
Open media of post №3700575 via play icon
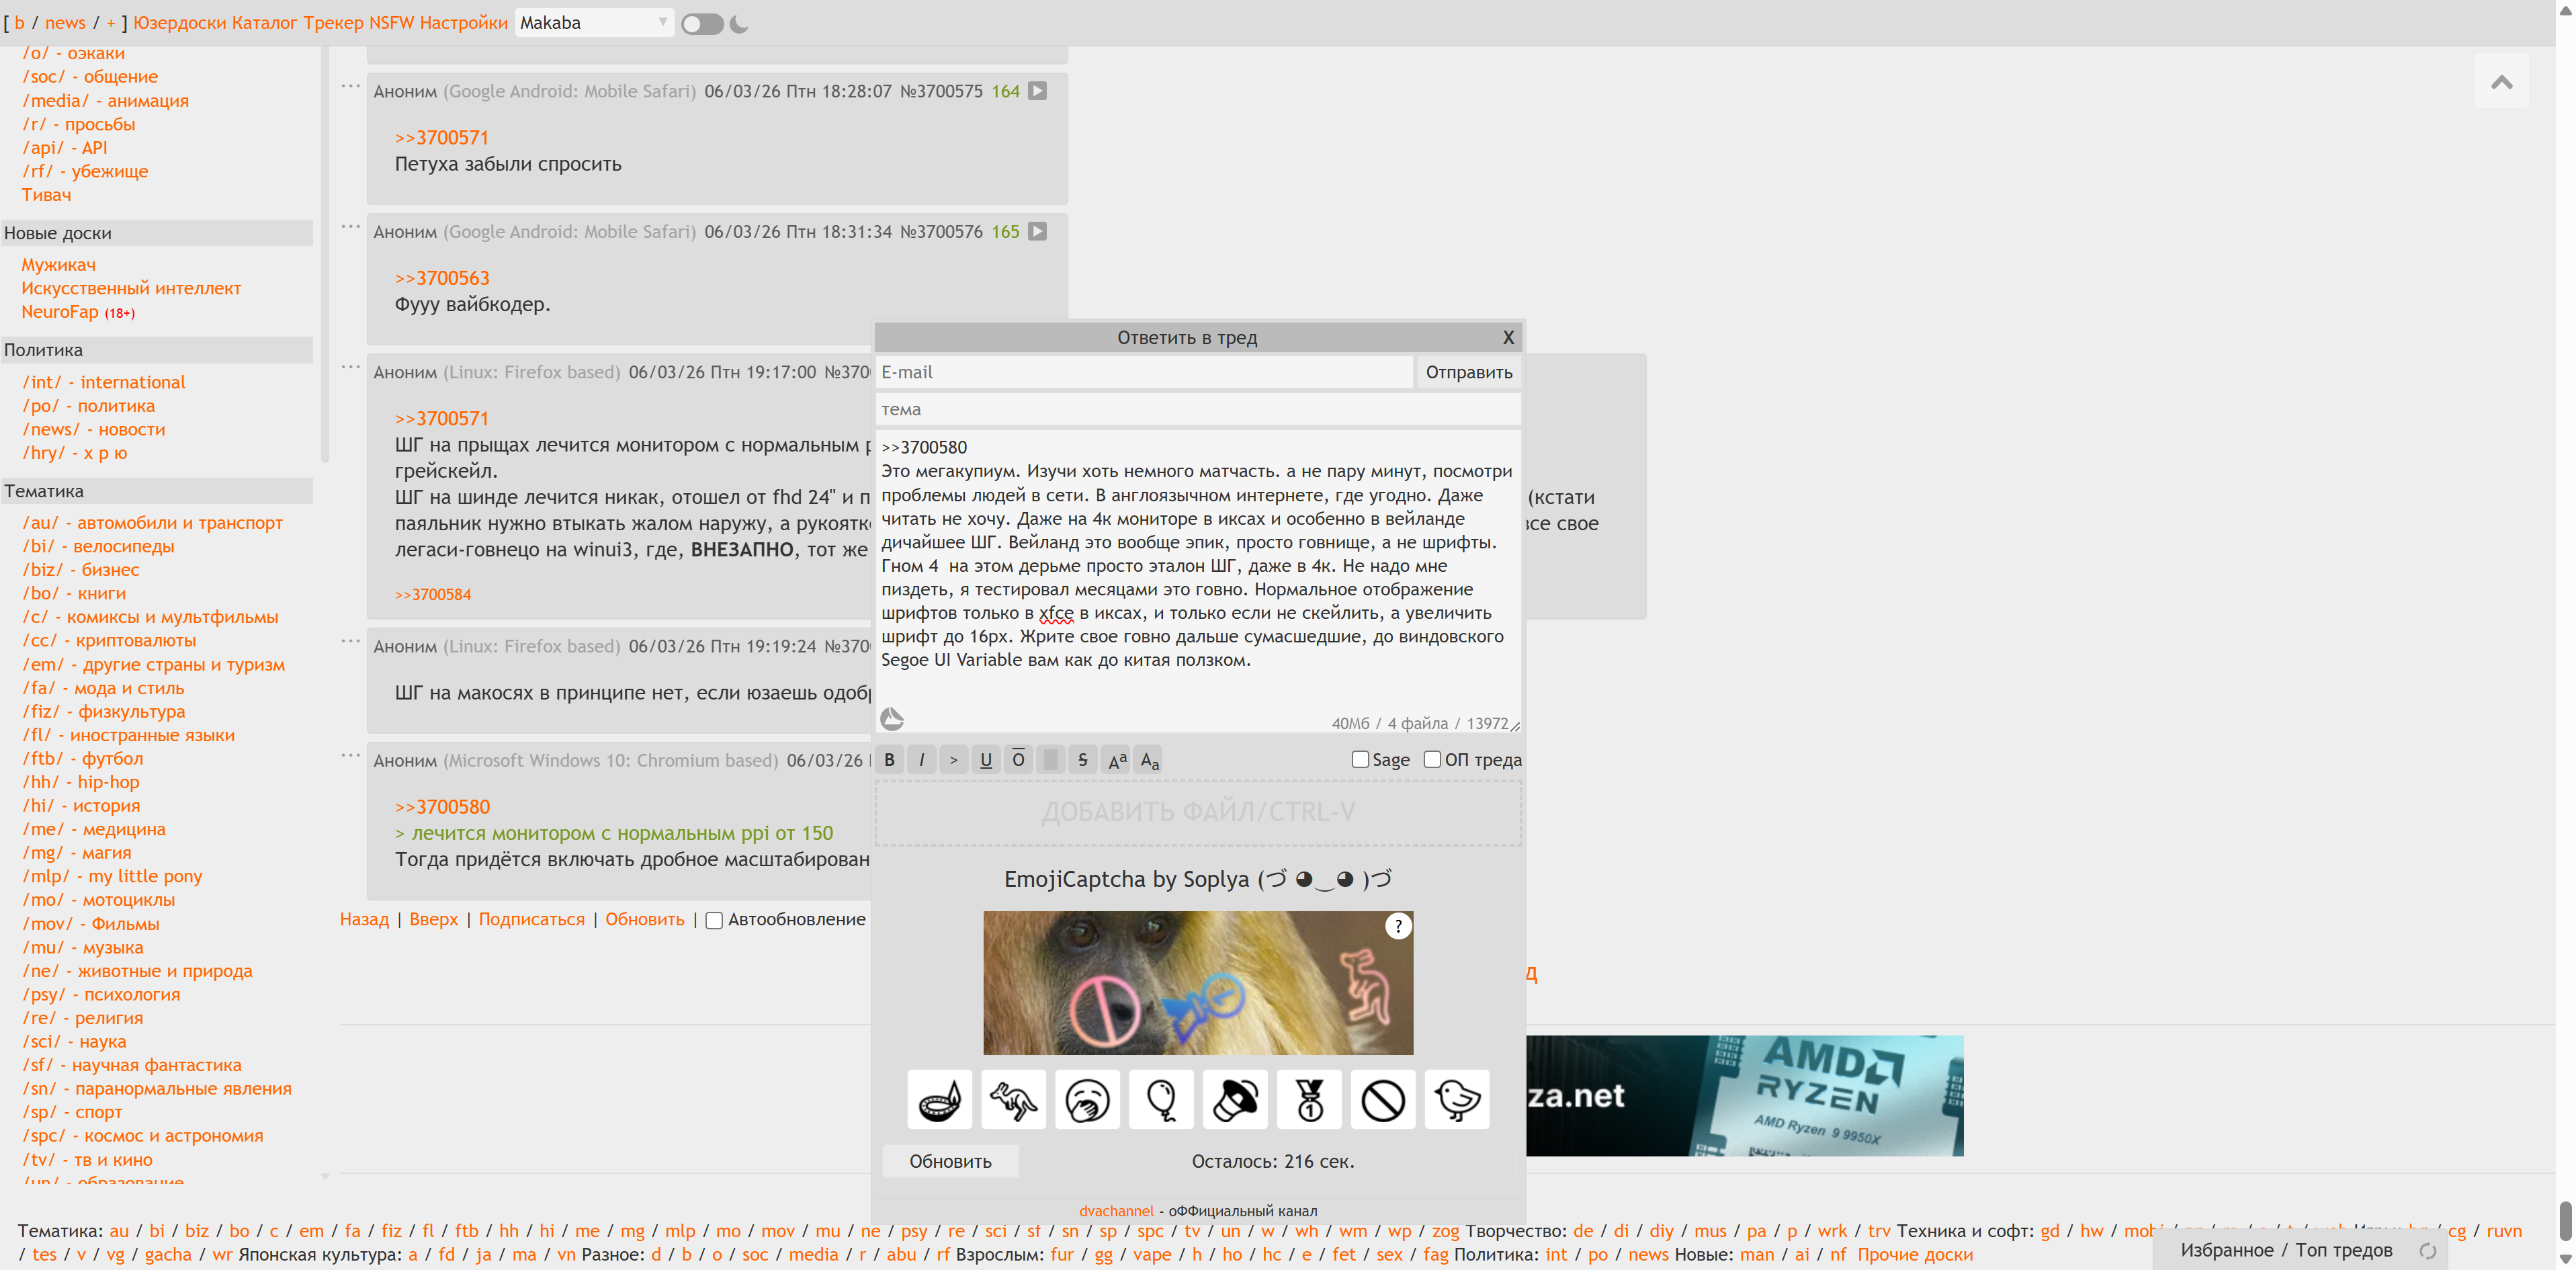[1038, 91]
